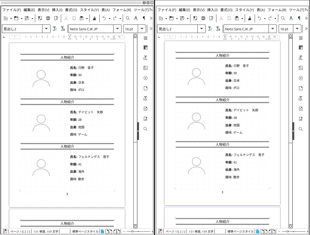Open ファイル(F) menu in left window
The image size is (310, 235).
[x=12, y=10]
